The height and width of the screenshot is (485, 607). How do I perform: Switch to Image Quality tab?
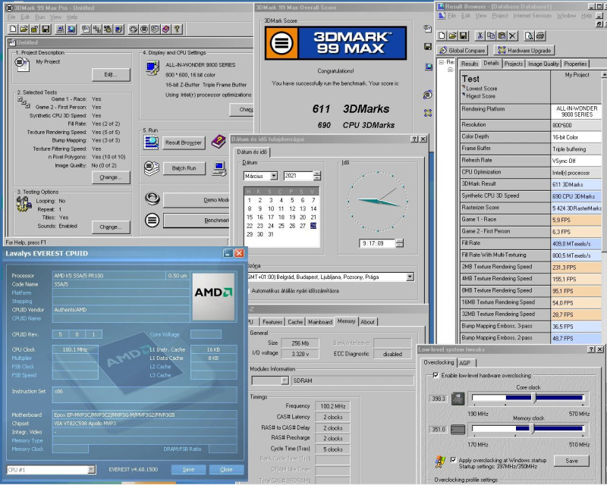(x=543, y=64)
